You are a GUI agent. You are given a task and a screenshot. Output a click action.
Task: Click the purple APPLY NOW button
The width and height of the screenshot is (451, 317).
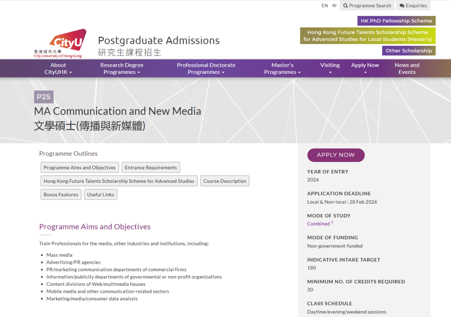[x=336, y=155]
